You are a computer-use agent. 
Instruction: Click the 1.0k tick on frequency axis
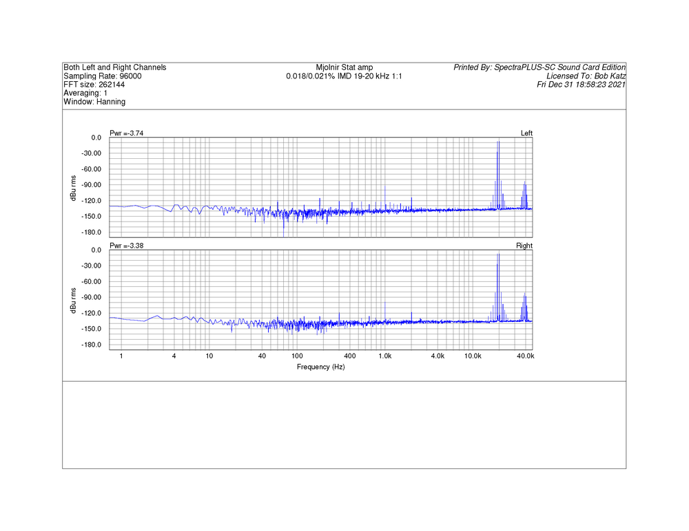[384, 356]
